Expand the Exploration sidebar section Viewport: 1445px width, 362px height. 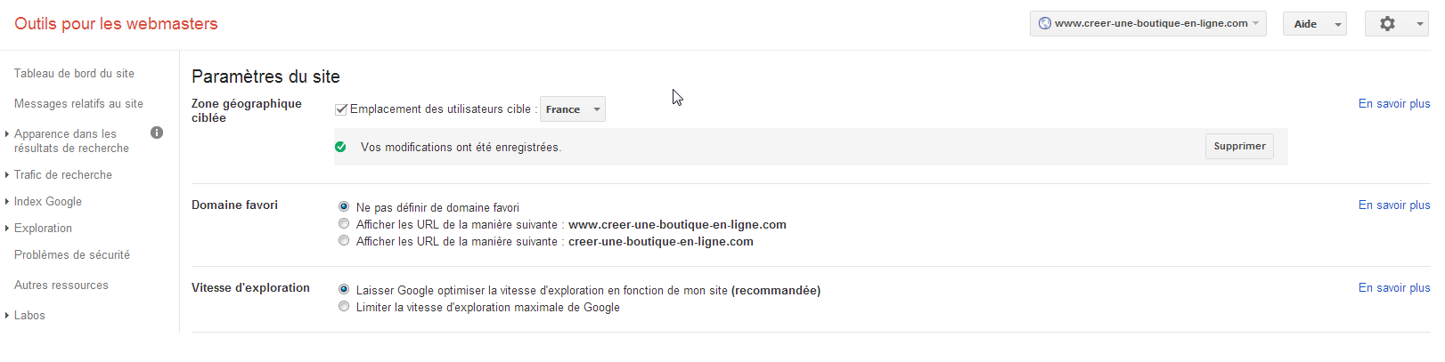point(43,229)
